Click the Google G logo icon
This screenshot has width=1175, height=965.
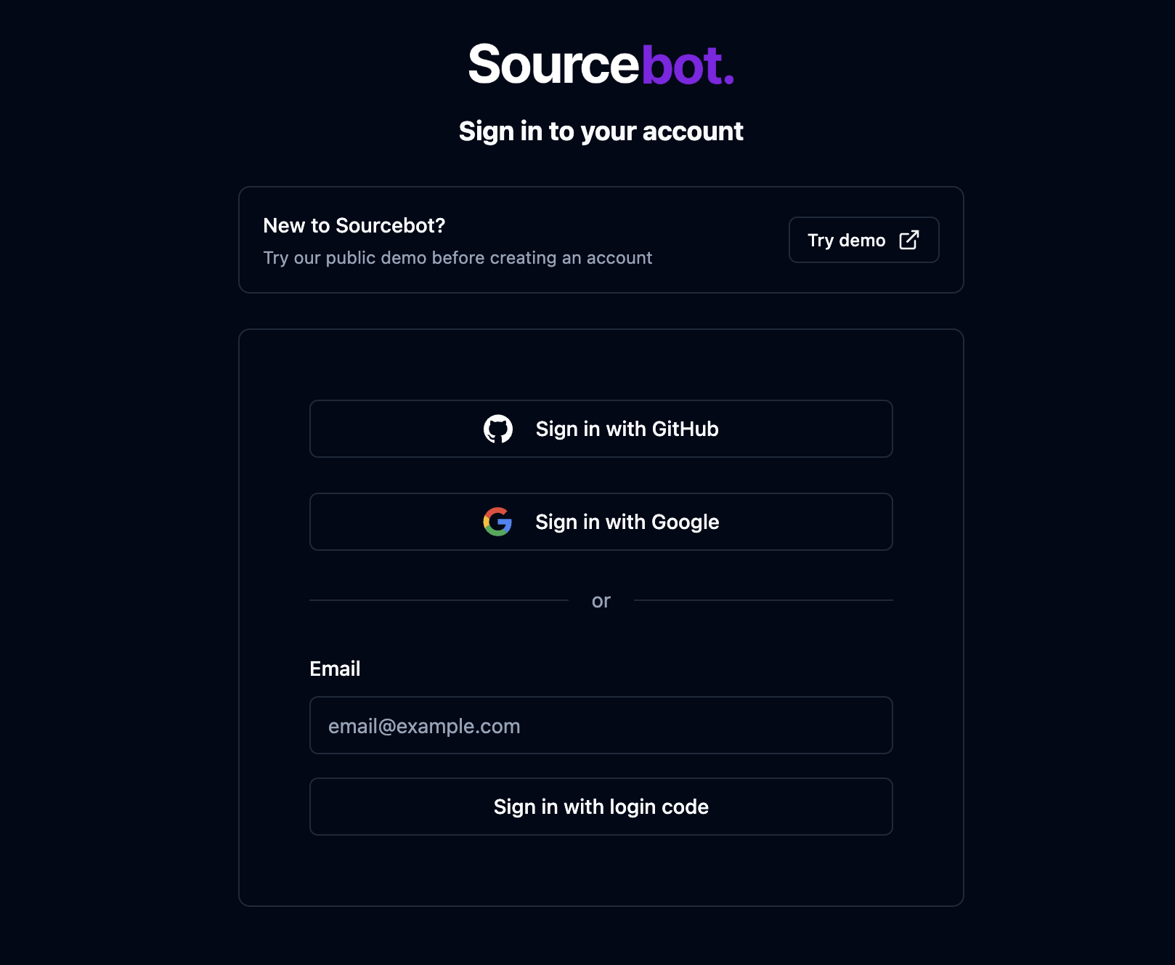(x=497, y=522)
